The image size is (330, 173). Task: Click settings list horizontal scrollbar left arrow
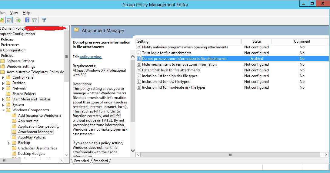[138, 155]
